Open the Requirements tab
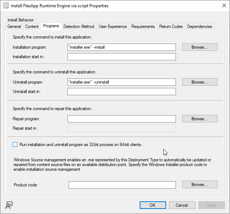Viewport: 230px width, 214px height. [x=143, y=27]
